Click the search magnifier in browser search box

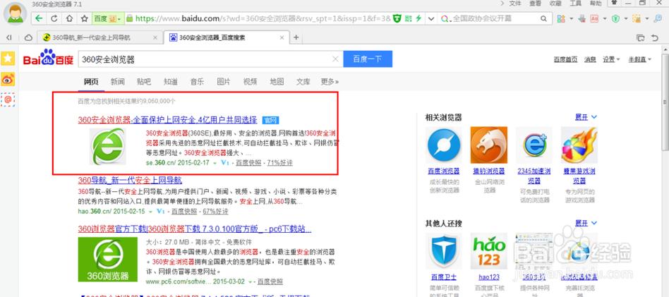543,18
